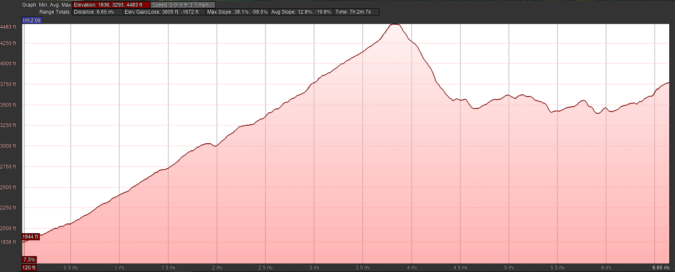Click the 1836 ft minimum axis label
The width and height of the screenshot is (675, 272).
[x=8, y=242]
